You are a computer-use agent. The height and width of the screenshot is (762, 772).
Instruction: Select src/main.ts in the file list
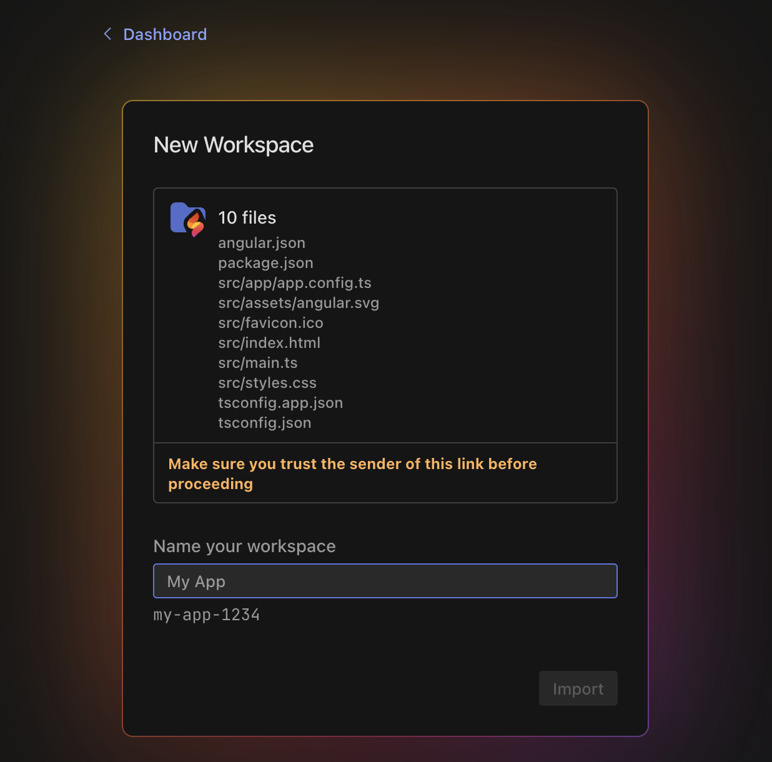pyautogui.click(x=257, y=363)
